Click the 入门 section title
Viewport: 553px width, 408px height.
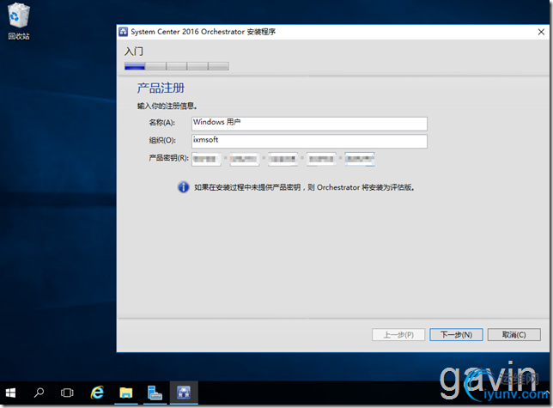tap(134, 52)
